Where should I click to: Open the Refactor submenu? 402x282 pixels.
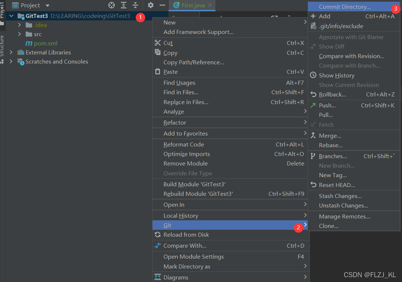[230, 122]
